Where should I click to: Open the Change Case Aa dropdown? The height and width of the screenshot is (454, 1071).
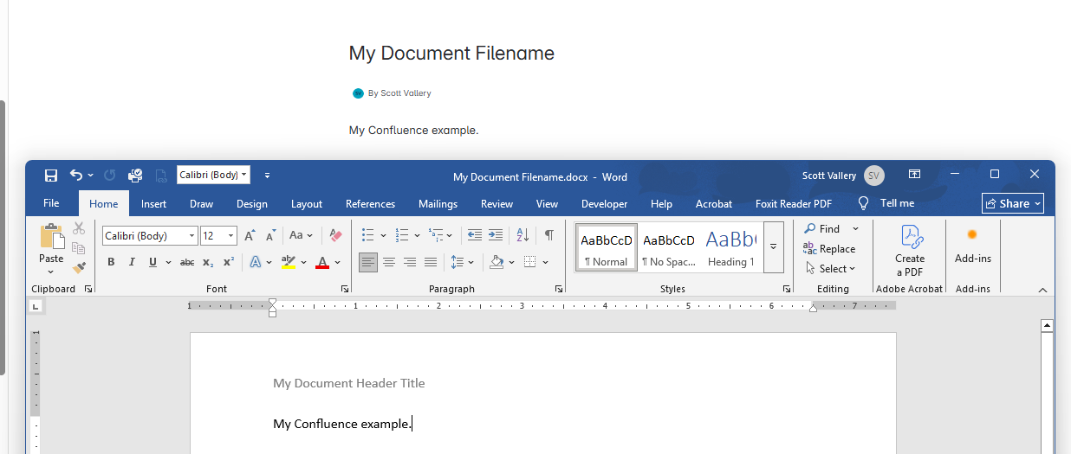pos(301,235)
